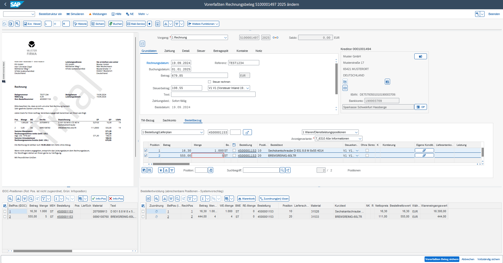Switch to the Zahlung tab

click(170, 51)
